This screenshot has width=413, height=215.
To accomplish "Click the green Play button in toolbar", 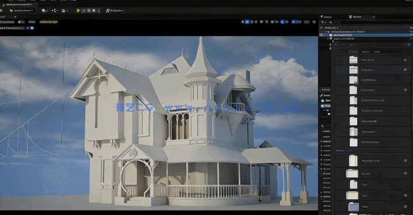I will (x=78, y=11).
